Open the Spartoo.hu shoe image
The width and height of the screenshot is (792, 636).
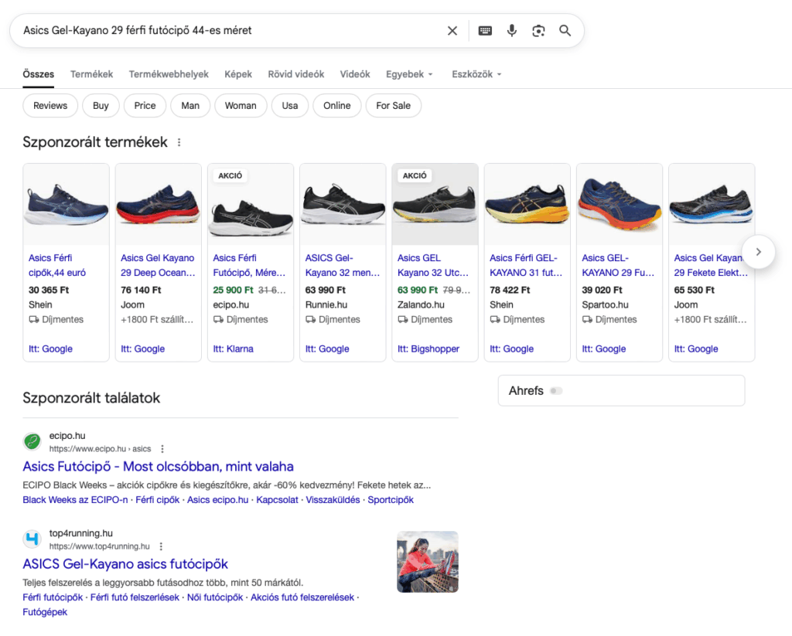[x=620, y=205]
